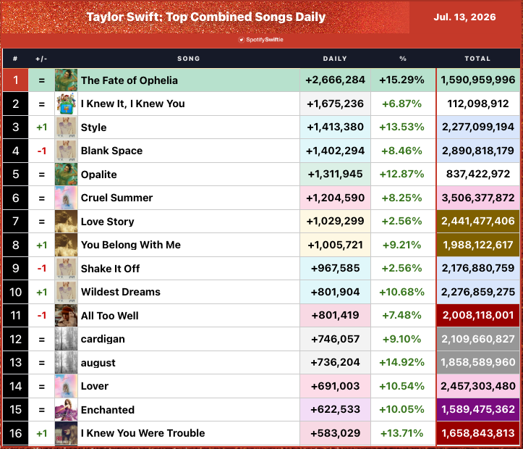The width and height of the screenshot is (523, 449).
Task: Click total streams 837,422,972
Action: click(478, 175)
